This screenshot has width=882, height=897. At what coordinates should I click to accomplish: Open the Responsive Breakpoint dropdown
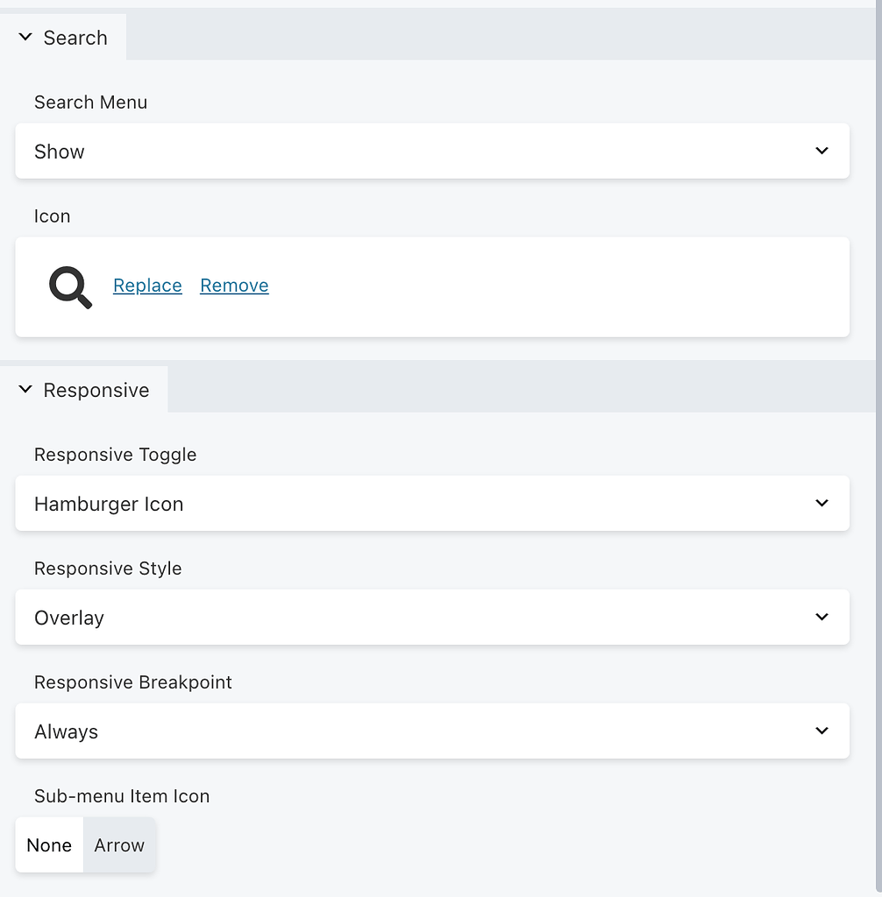point(432,731)
